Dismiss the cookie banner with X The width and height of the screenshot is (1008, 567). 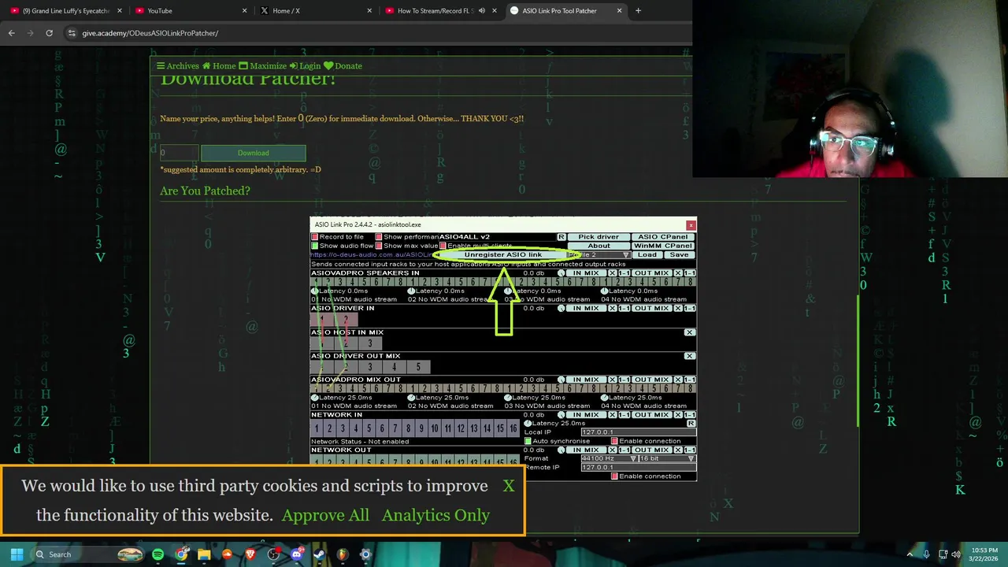click(x=509, y=486)
